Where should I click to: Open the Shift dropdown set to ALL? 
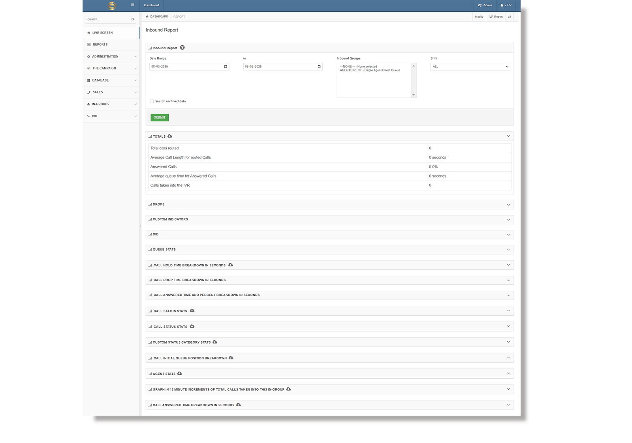tap(470, 67)
